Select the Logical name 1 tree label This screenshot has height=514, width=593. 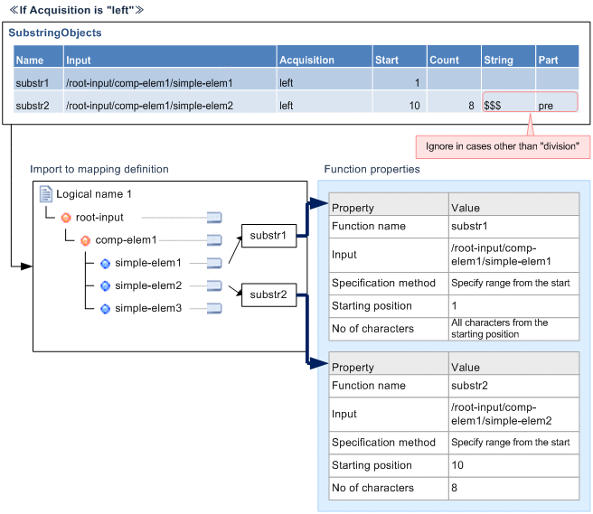[x=94, y=194]
